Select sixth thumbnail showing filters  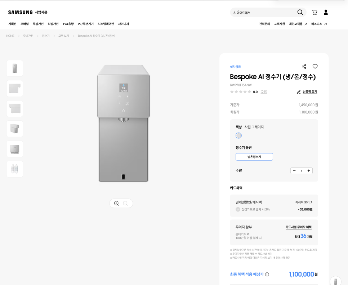15,169
